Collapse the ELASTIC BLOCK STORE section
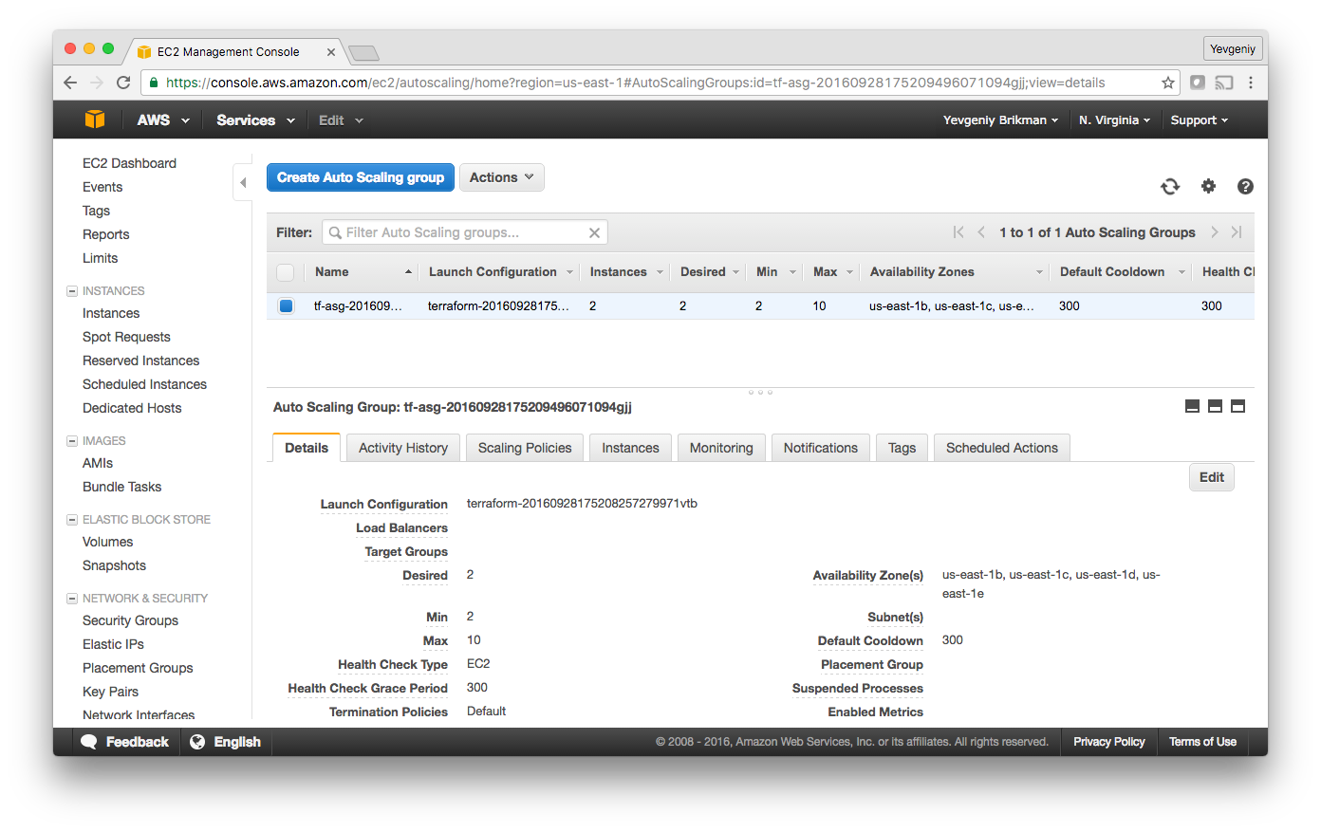Image resolution: width=1321 pixels, height=832 pixels. point(72,520)
